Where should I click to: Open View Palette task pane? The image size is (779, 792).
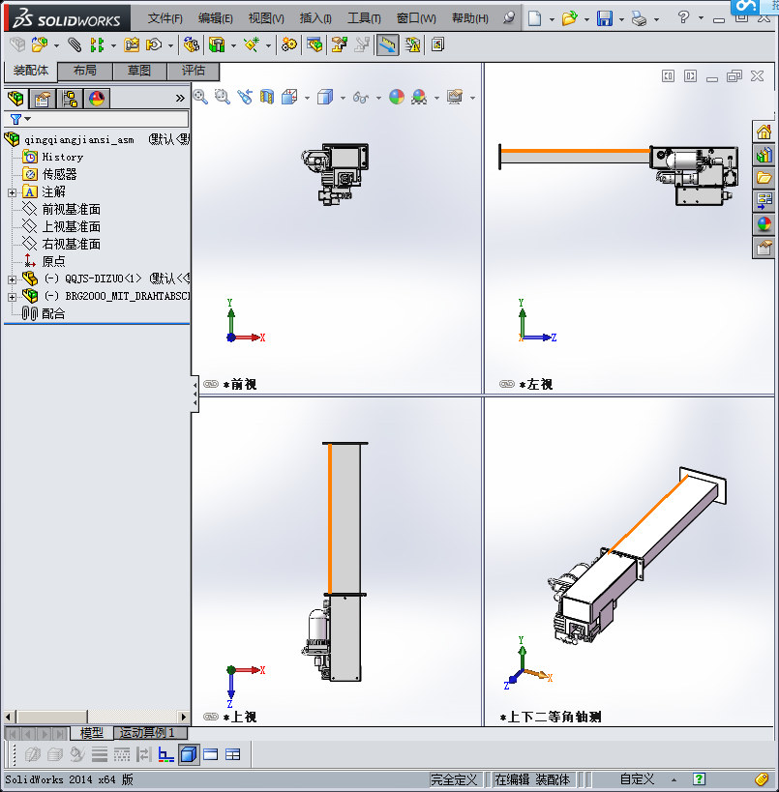point(764,200)
